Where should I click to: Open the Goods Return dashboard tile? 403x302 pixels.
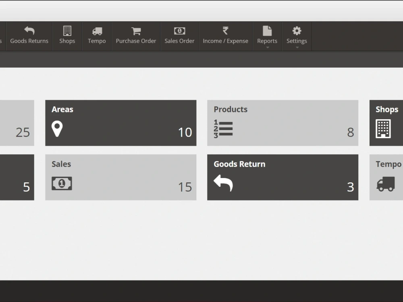(x=283, y=177)
